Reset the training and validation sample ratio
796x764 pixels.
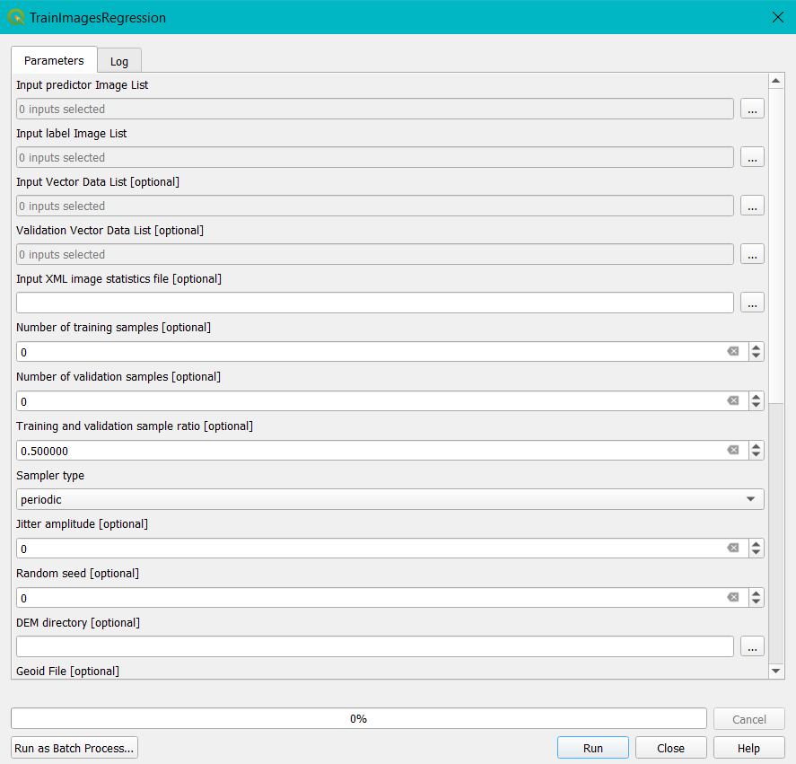[732, 450]
